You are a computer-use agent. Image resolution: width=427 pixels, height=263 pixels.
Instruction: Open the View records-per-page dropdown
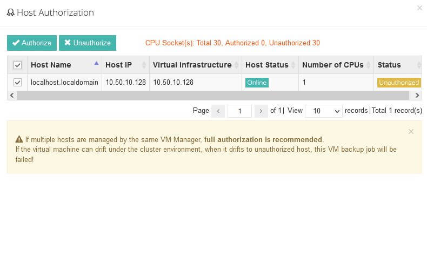pos(324,111)
